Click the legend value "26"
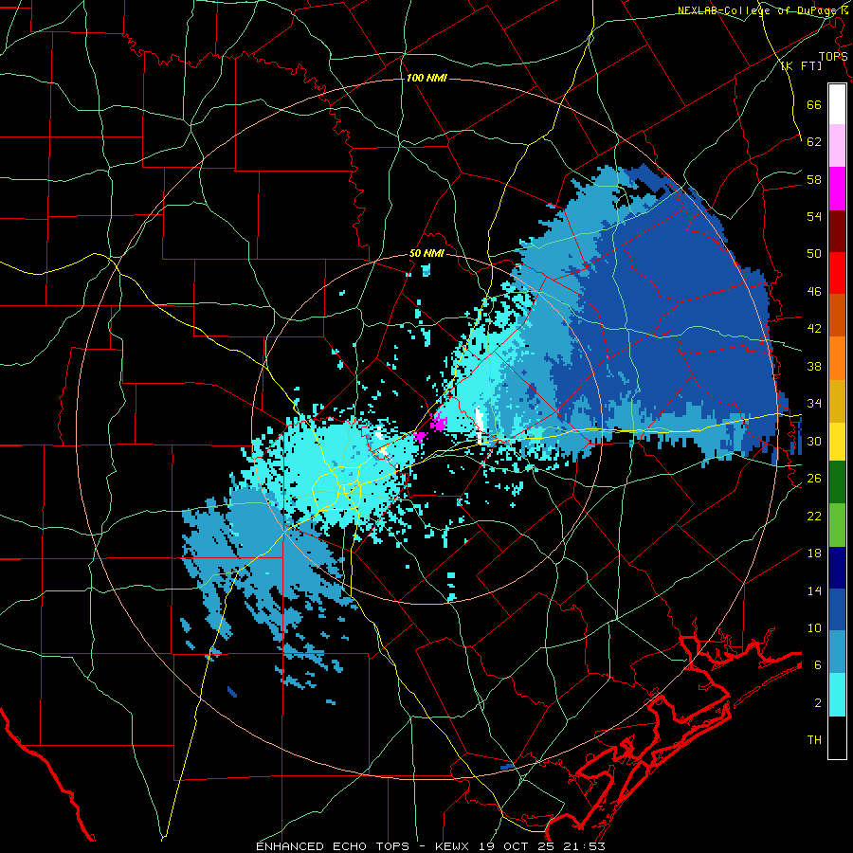 (x=814, y=479)
